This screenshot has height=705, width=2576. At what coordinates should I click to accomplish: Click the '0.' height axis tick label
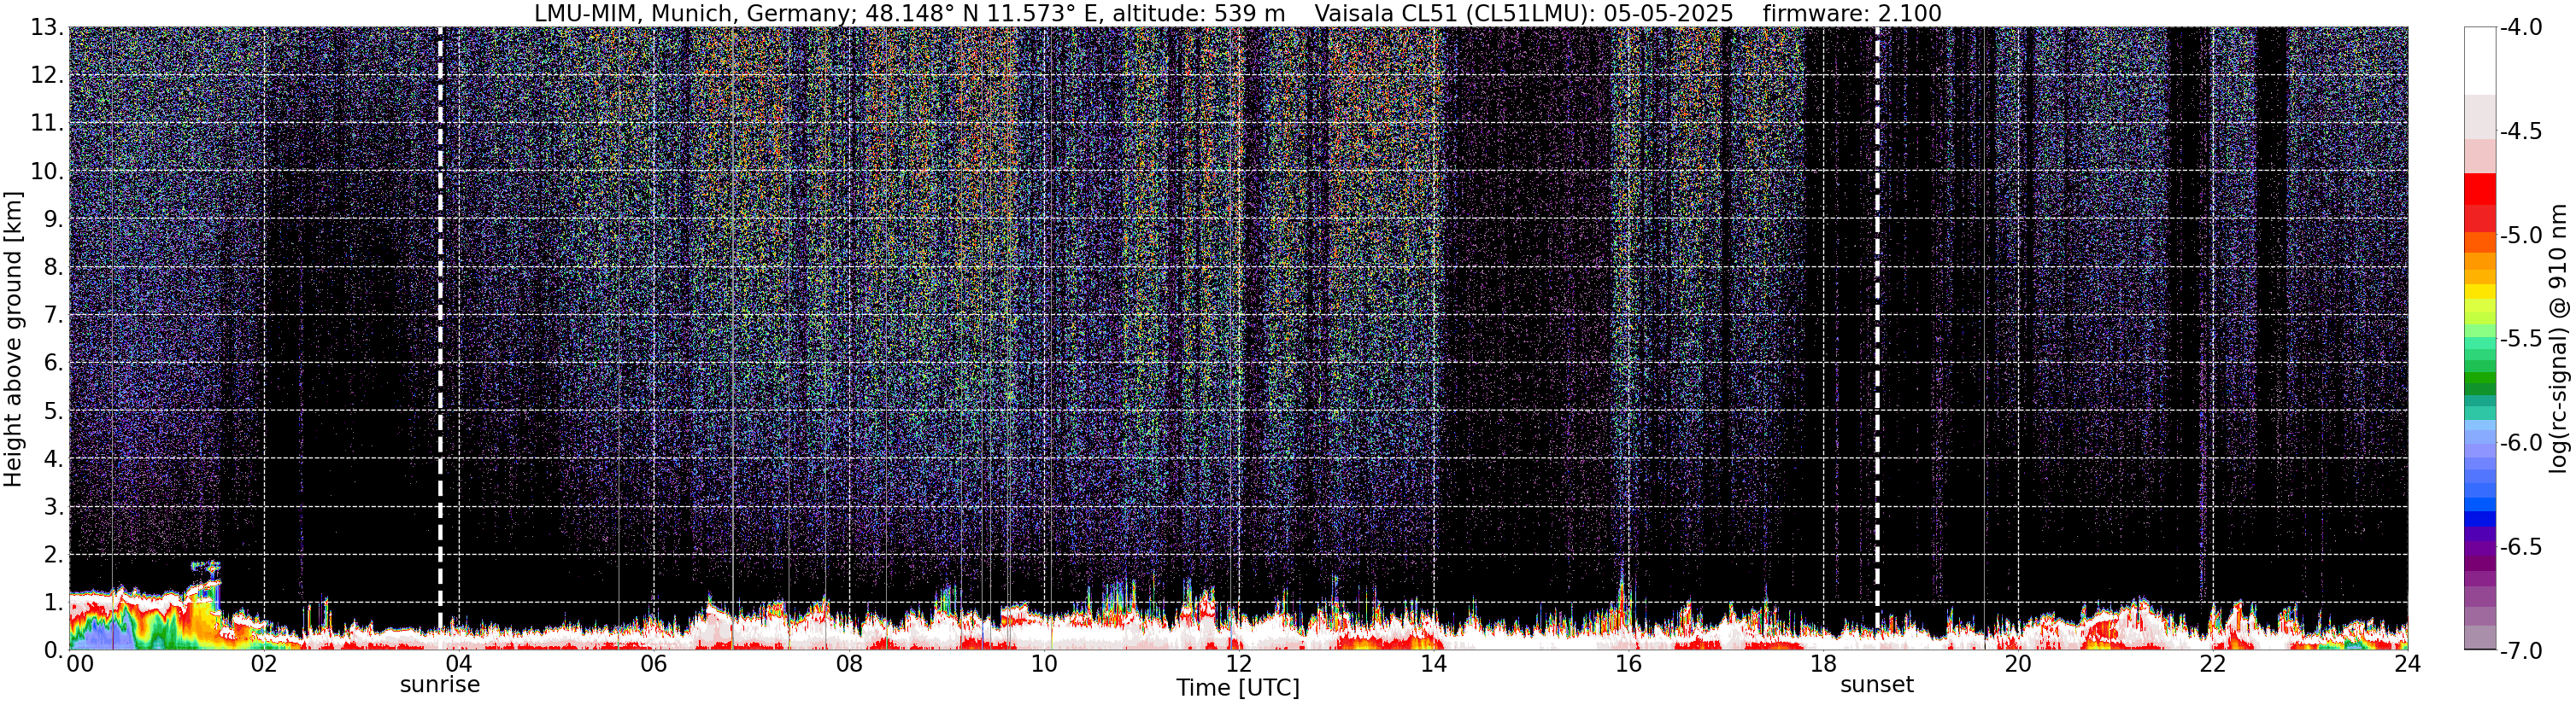(53, 650)
